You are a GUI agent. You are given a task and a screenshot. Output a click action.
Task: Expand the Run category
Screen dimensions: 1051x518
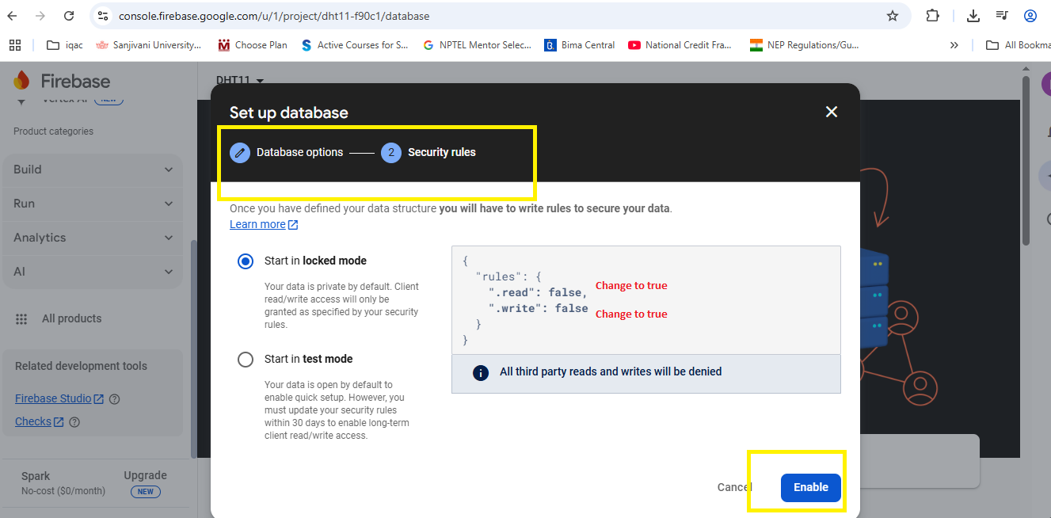click(93, 204)
